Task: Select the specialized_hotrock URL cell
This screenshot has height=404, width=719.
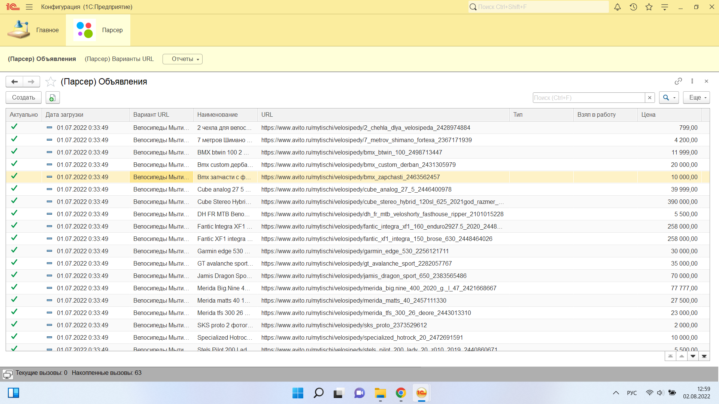Action: coord(383,338)
